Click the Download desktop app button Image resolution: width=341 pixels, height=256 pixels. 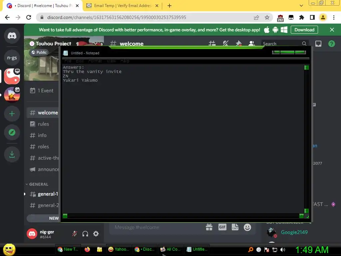[x=304, y=30]
